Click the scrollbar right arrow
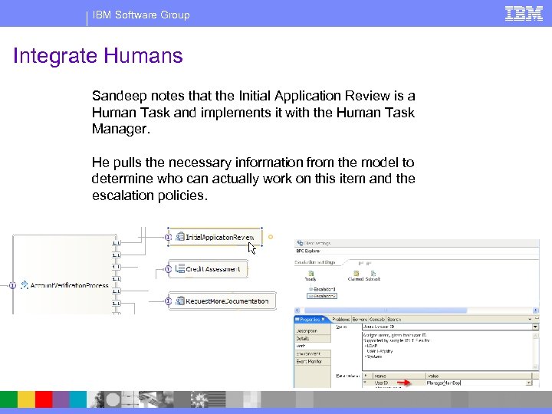Screen dimensions: 552x414 [536, 310]
